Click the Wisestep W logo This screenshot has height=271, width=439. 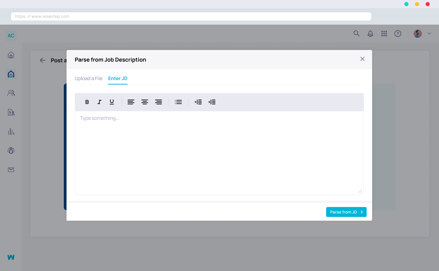click(11, 257)
